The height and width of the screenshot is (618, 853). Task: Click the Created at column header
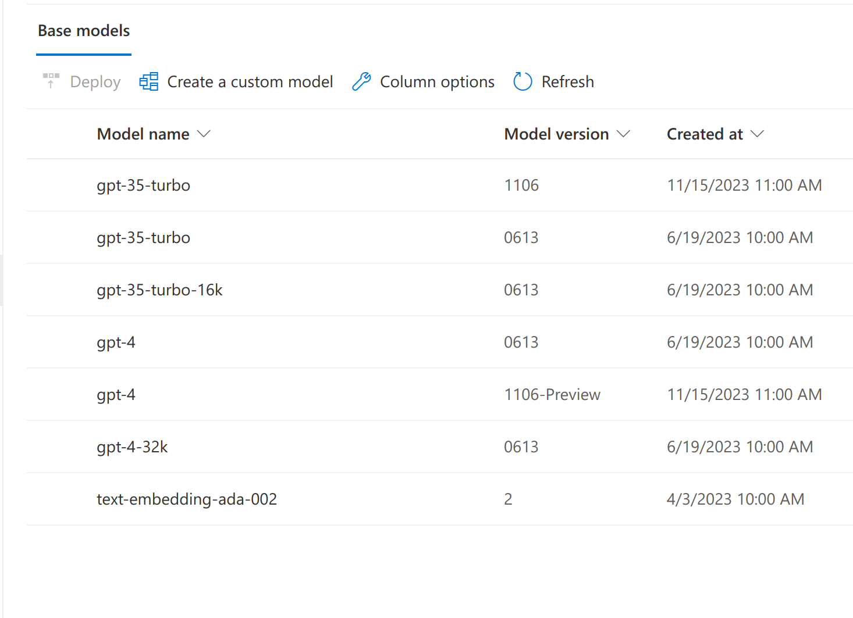pyautogui.click(x=705, y=134)
